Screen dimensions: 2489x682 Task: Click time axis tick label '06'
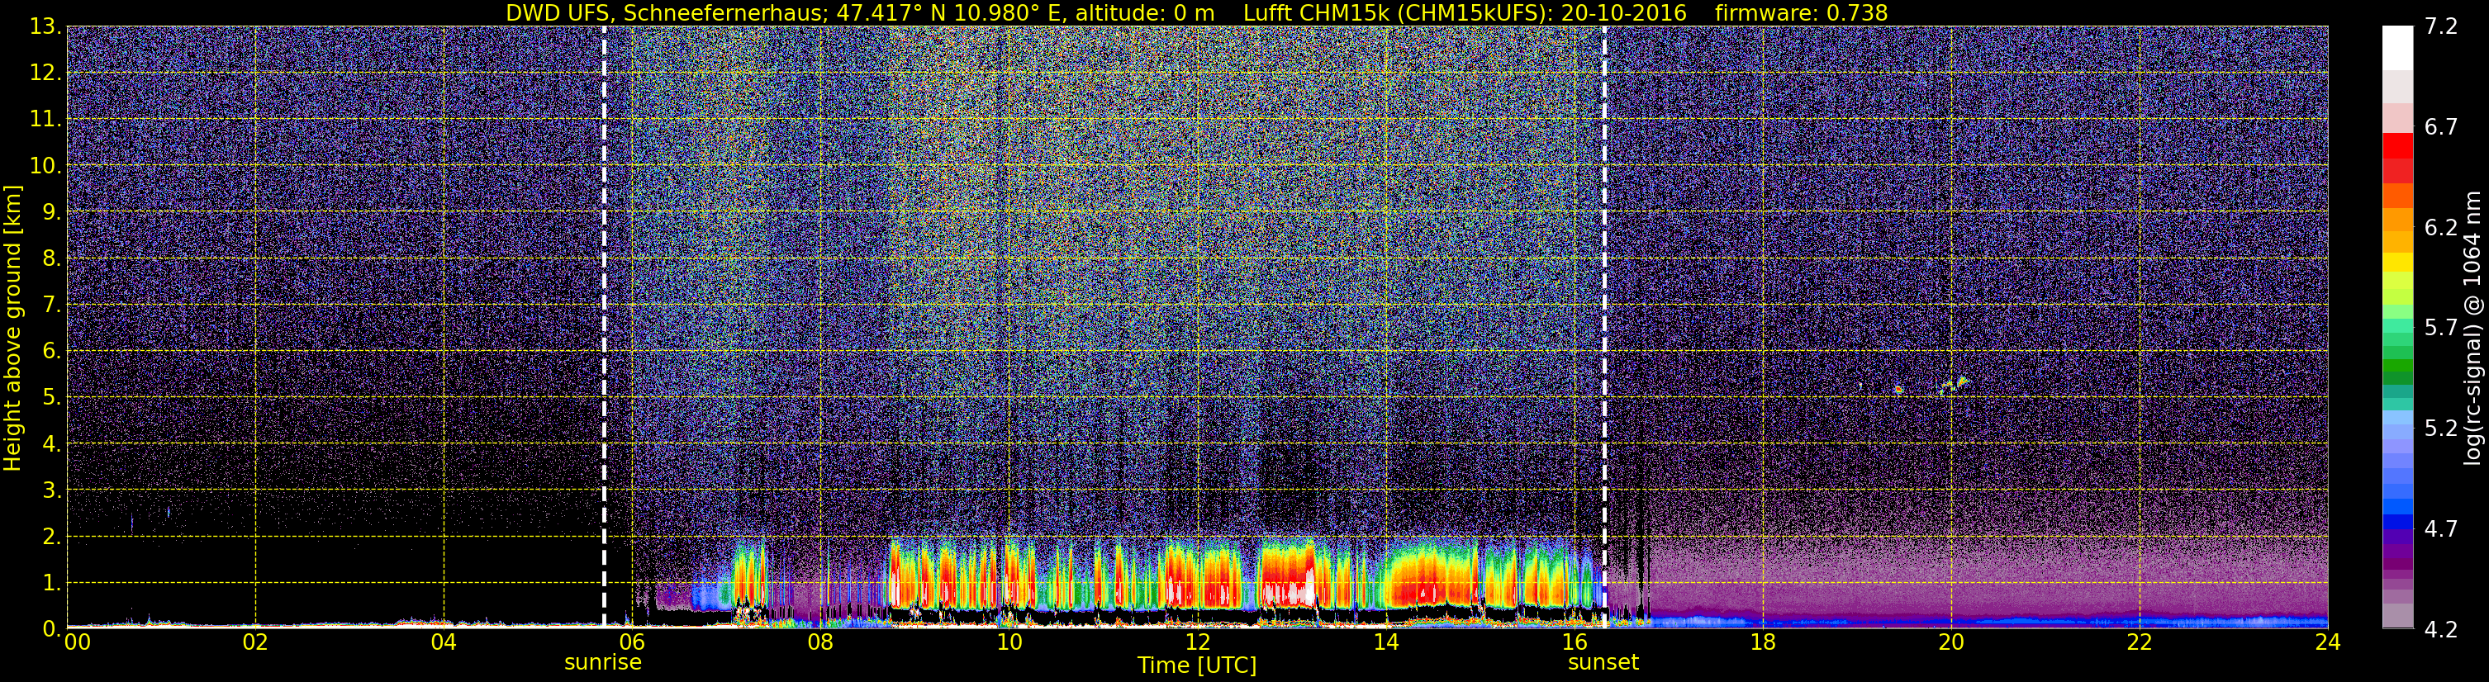(632, 642)
